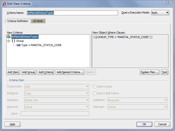
Task: Open the UI Hints tab
Action: (38, 21)
